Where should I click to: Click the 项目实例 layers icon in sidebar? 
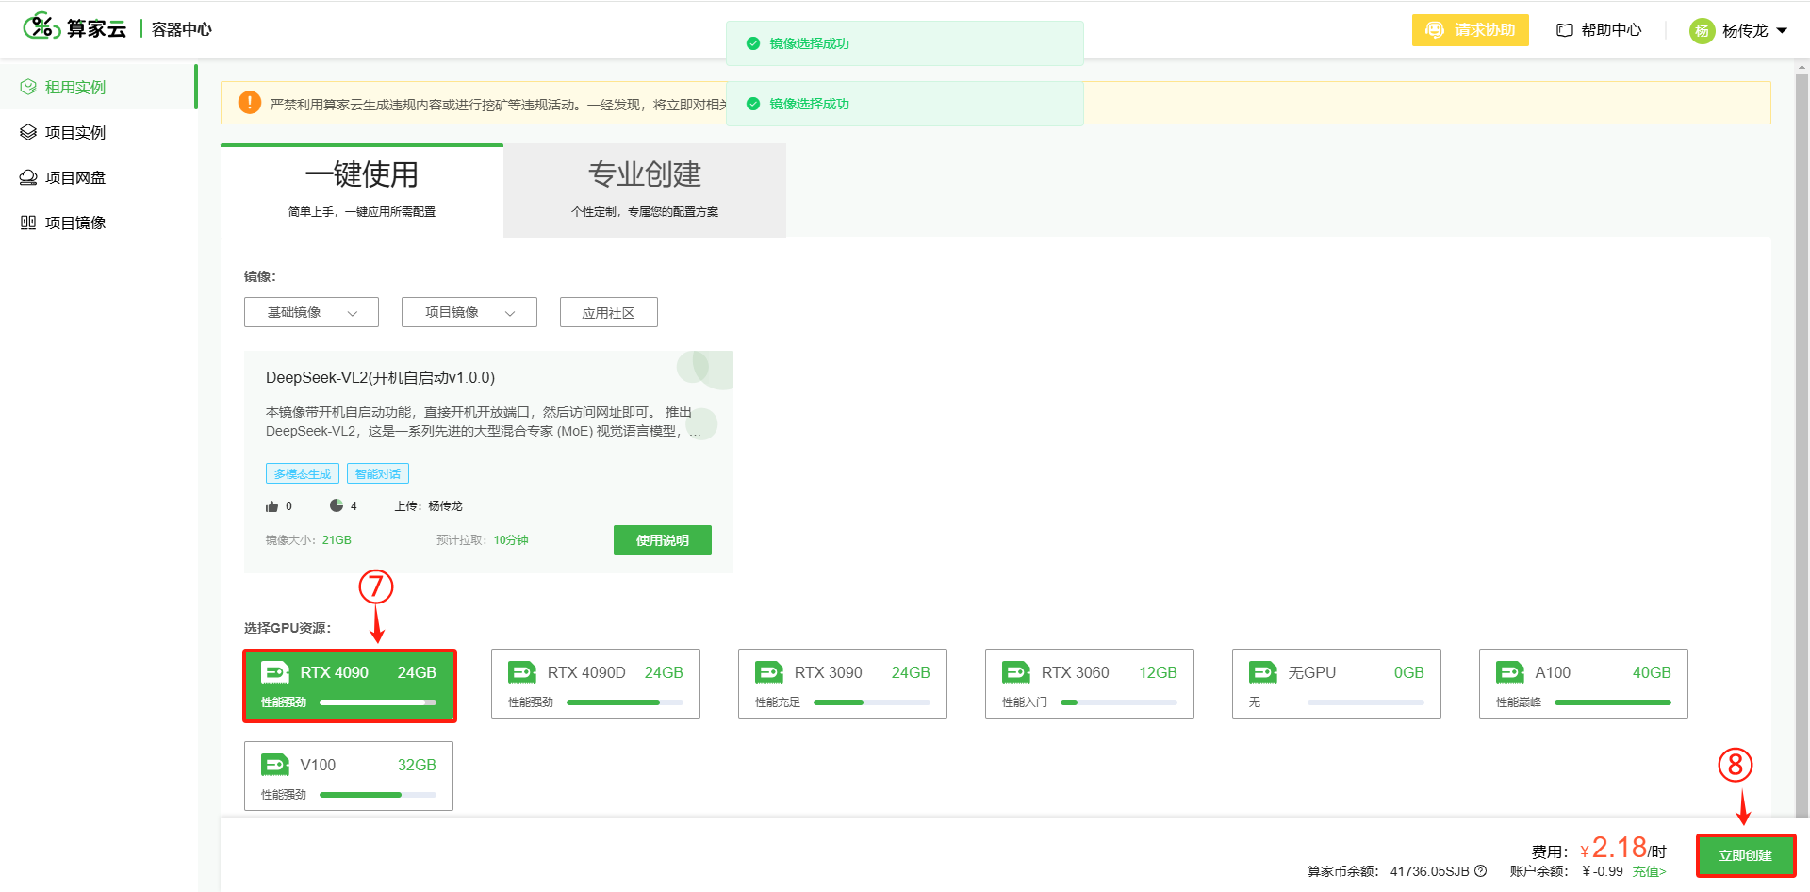pyautogui.click(x=28, y=132)
